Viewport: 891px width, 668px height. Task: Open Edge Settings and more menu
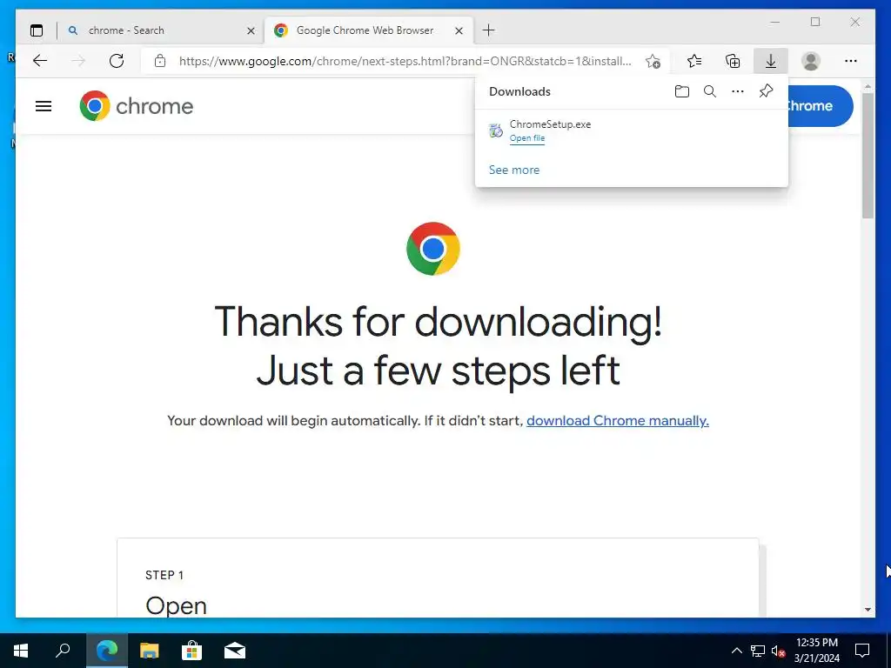click(x=851, y=61)
